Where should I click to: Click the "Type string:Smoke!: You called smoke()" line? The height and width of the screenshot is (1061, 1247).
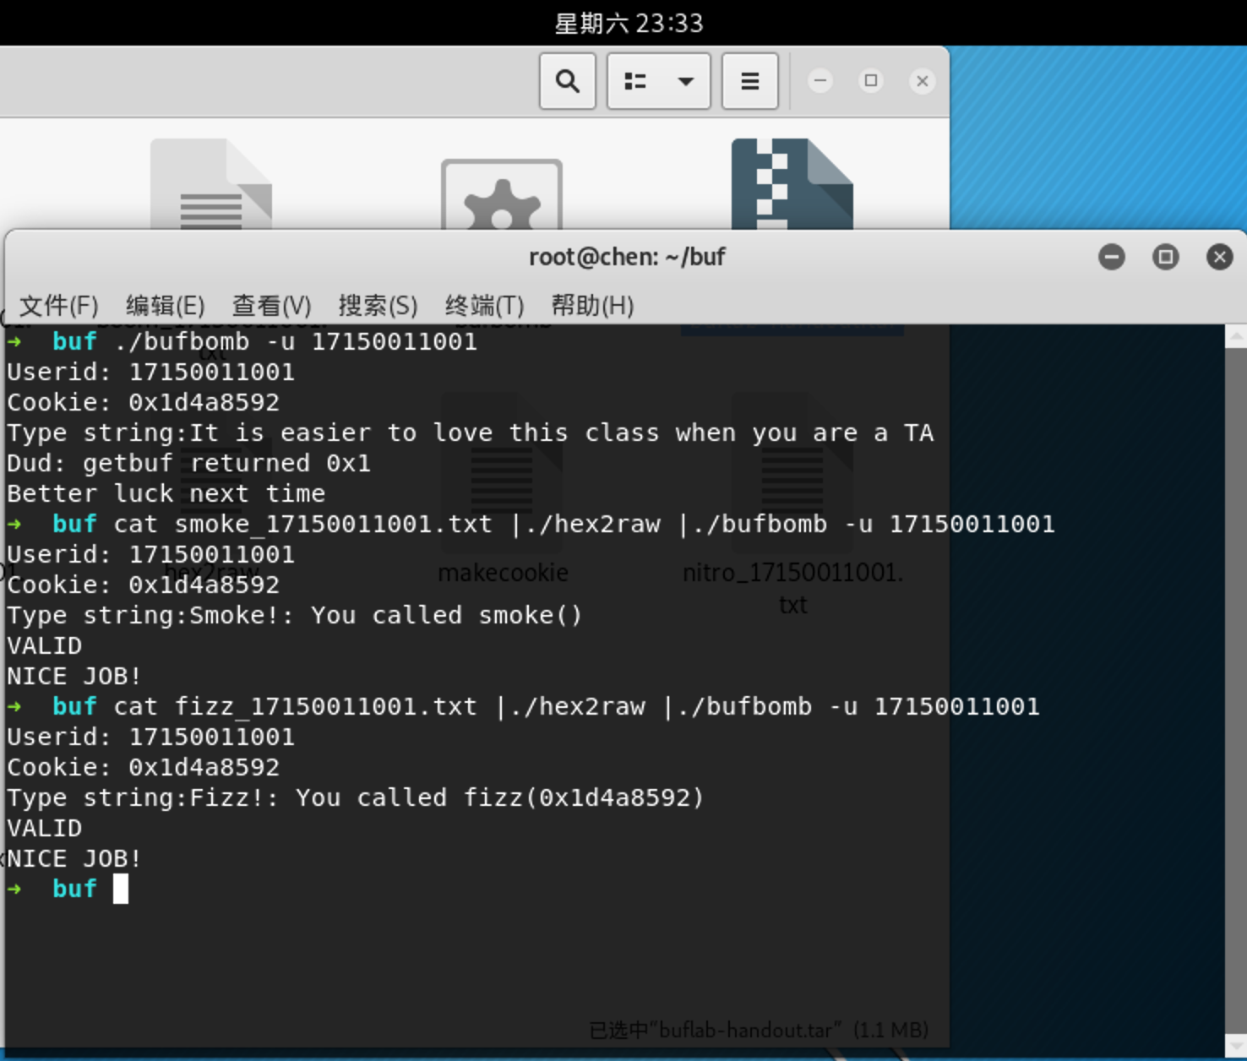coord(295,615)
